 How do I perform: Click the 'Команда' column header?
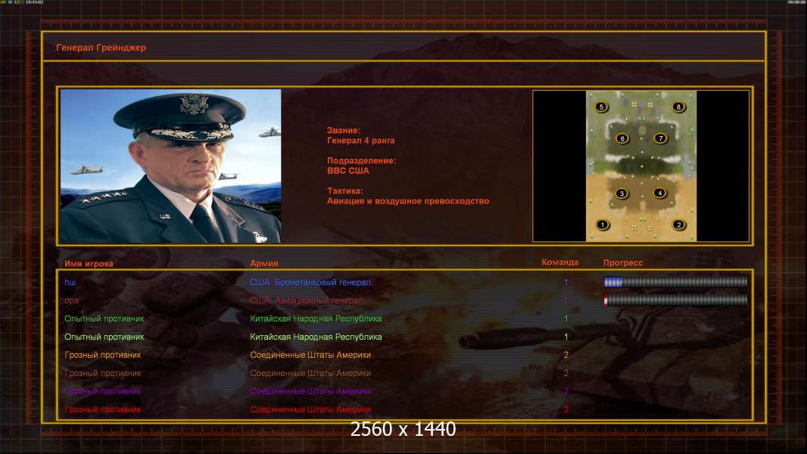[x=560, y=263]
